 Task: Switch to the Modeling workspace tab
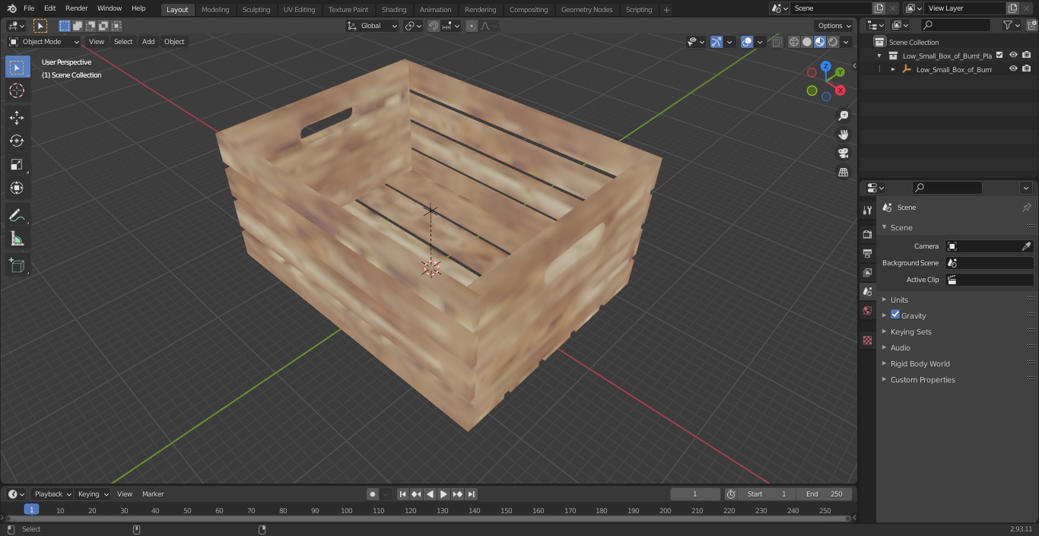coord(215,10)
